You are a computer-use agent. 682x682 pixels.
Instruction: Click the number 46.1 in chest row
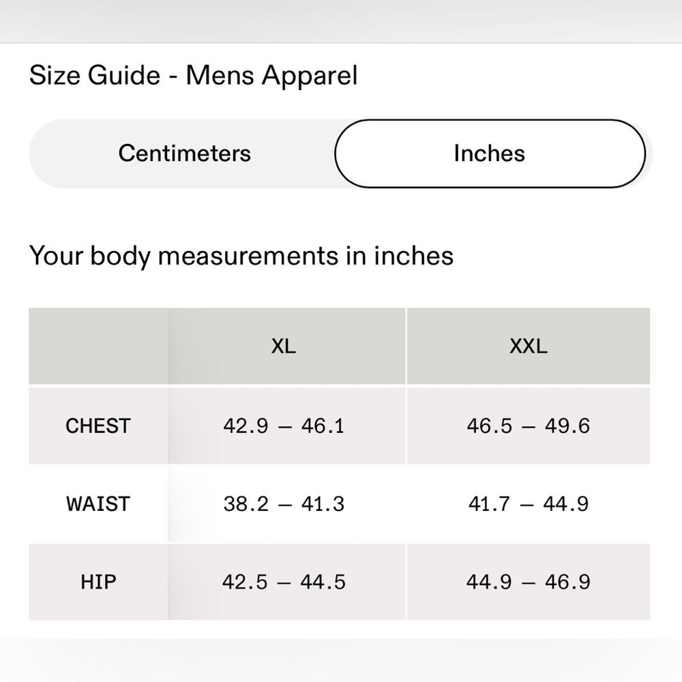pyautogui.click(x=323, y=426)
